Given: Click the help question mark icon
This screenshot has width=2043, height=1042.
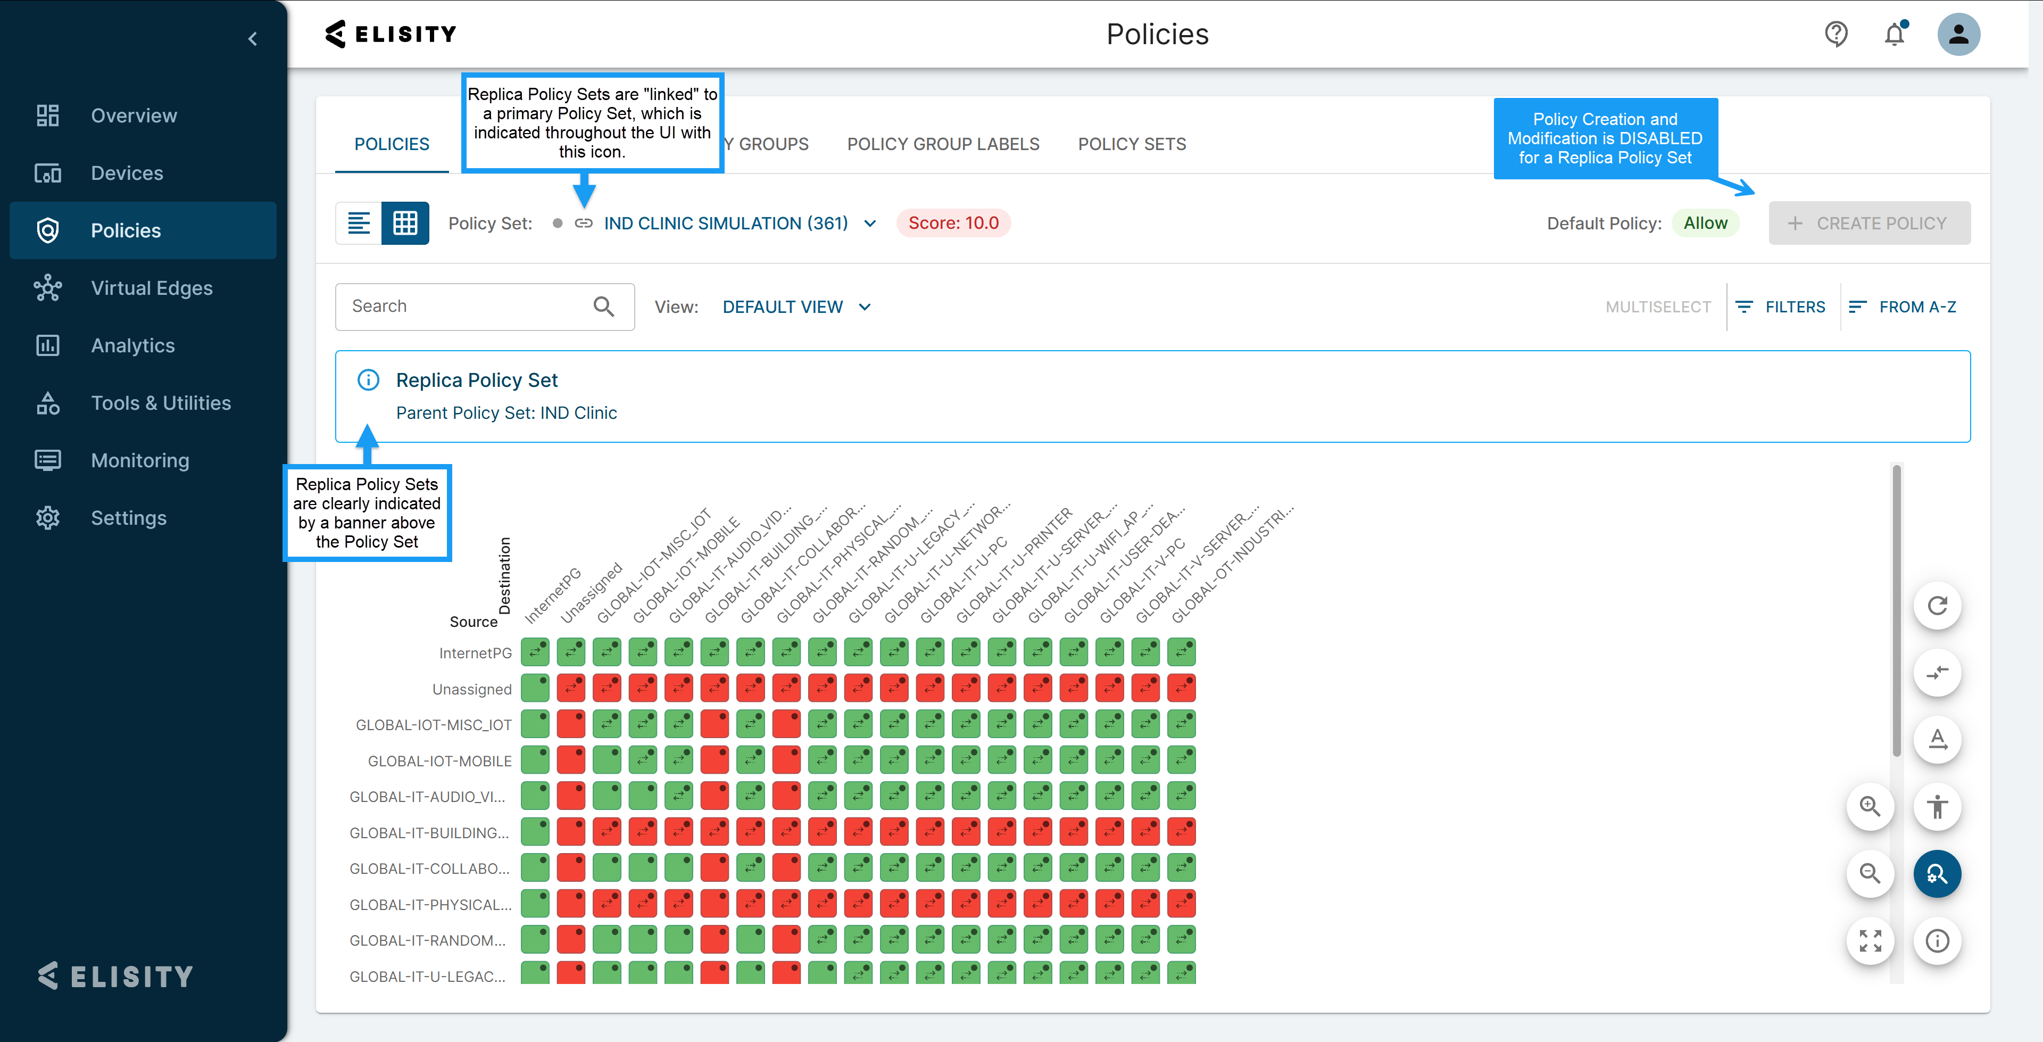Looking at the screenshot, I should click(1836, 34).
